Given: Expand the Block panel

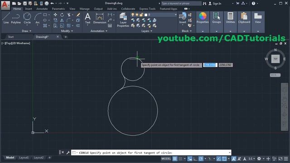Looking at the screenshot, I should [x=187, y=31].
